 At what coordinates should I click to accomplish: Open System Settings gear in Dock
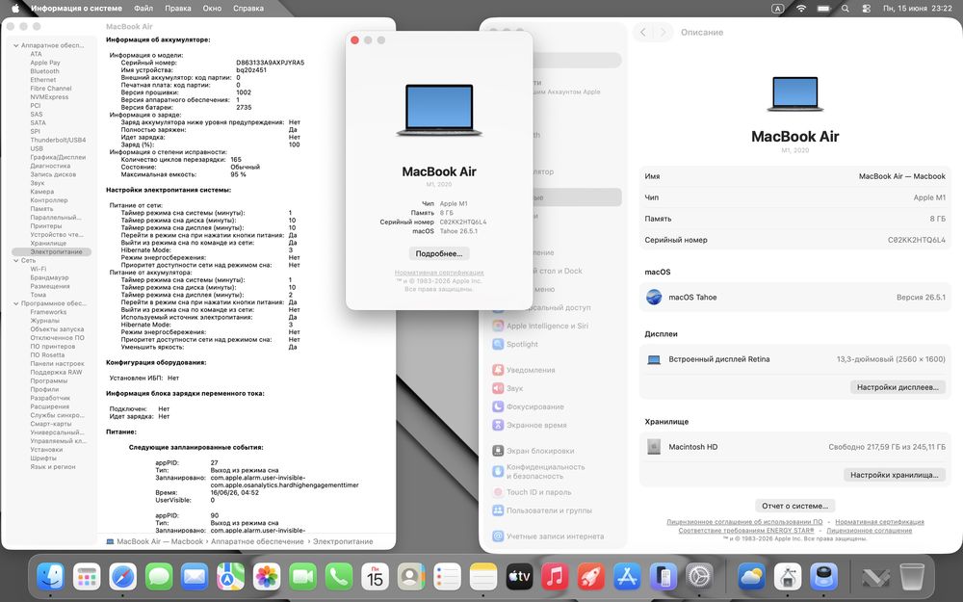[x=699, y=576]
